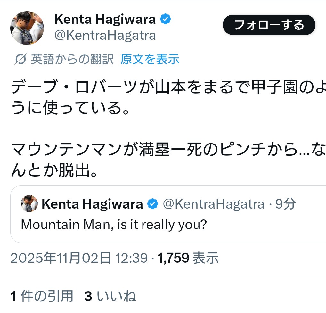Show original text via 原文を表示

[150, 59]
